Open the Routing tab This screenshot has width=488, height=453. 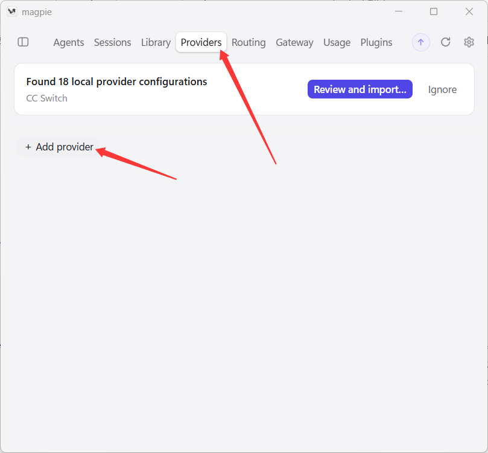click(x=249, y=42)
